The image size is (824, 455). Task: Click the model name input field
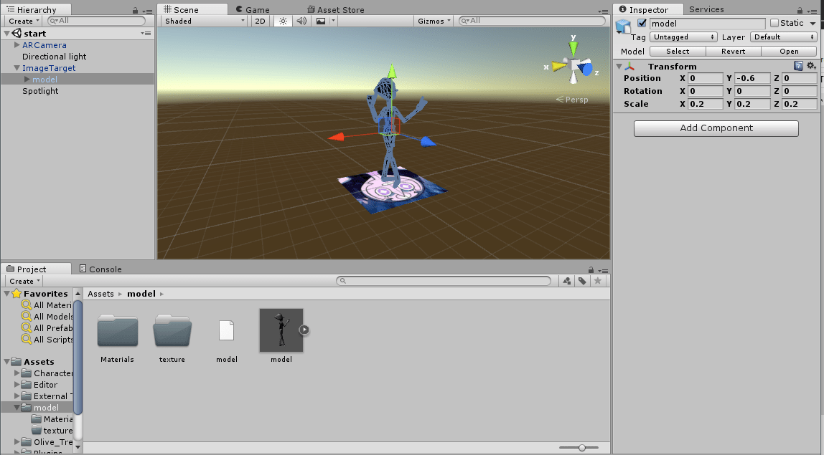click(x=707, y=24)
